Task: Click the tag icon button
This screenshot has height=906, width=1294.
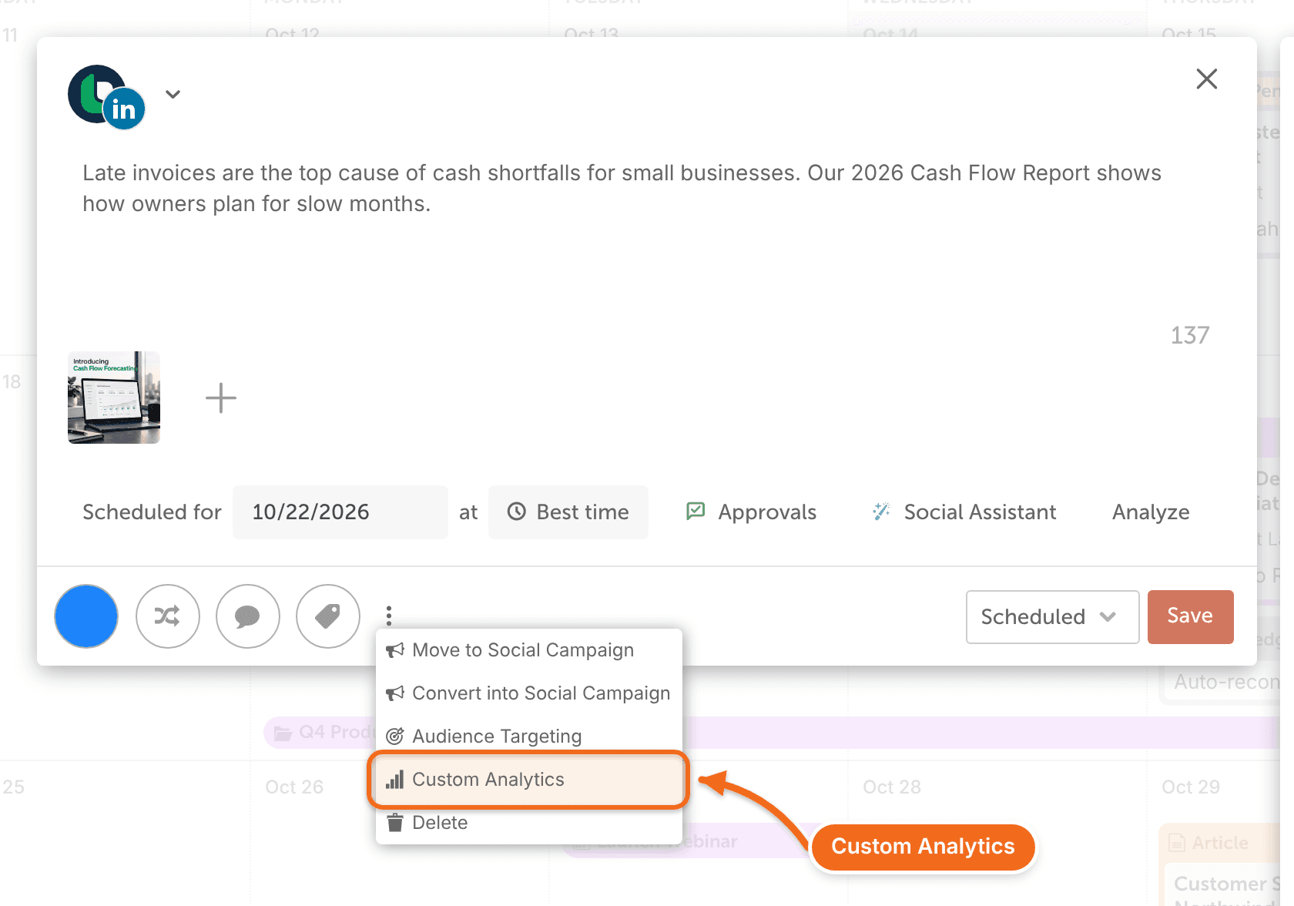Action: (x=328, y=616)
